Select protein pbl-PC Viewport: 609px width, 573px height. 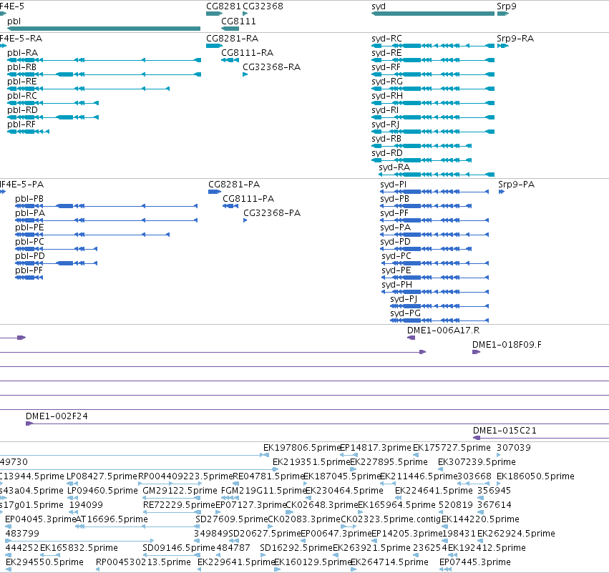[x=56, y=249]
